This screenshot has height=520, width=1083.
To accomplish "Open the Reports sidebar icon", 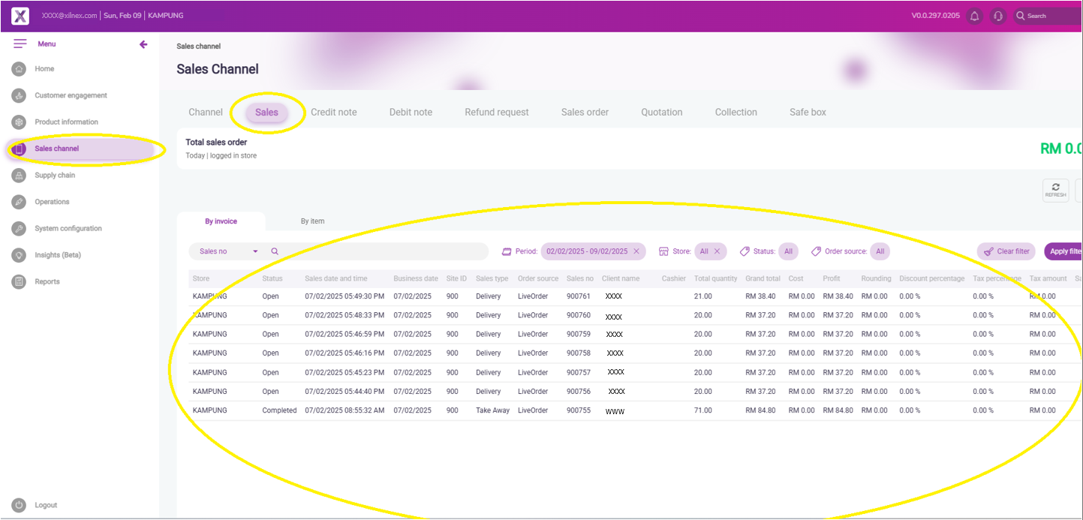I will [x=20, y=281].
